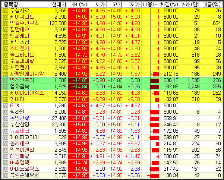Click the gray badge icon beside 쉘라인
Image resolution: width=224 pixels, height=180 pixels.
[6, 112]
